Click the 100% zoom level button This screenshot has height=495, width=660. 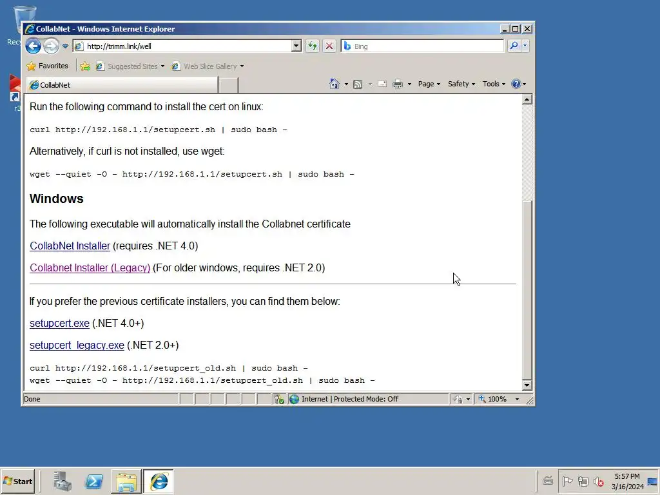(493, 399)
